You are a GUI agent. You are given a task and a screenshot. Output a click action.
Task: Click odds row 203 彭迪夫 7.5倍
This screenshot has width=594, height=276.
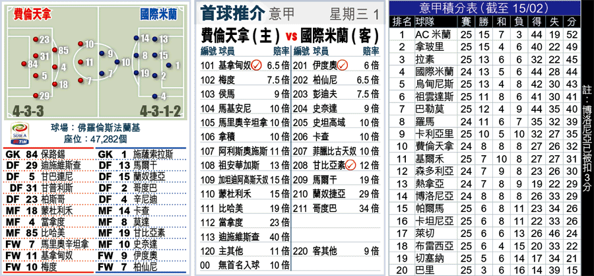(337, 94)
